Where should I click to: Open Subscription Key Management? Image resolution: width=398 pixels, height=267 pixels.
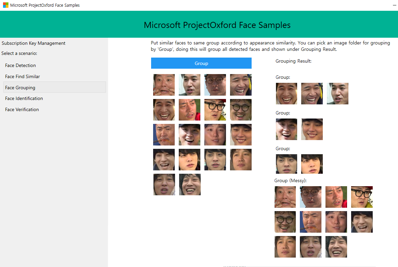pos(33,43)
